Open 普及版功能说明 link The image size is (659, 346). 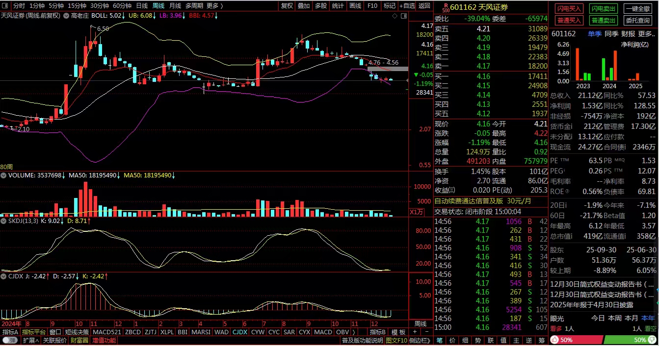coord(363,340)
